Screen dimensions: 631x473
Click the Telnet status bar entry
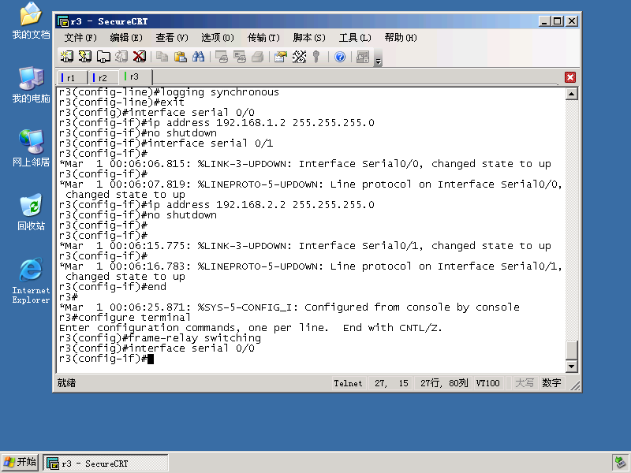click(x=348, y=383)
